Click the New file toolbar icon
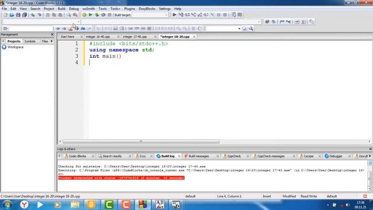 [x=5, y=15]
